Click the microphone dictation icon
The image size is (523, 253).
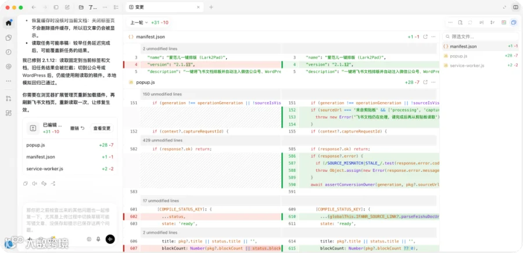(98, 239)
